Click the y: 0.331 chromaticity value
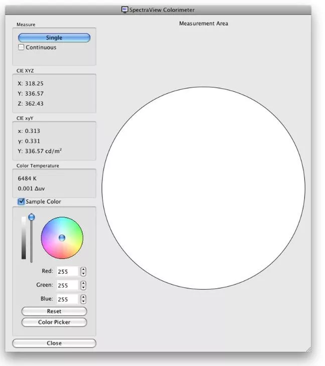 (29, 141)
